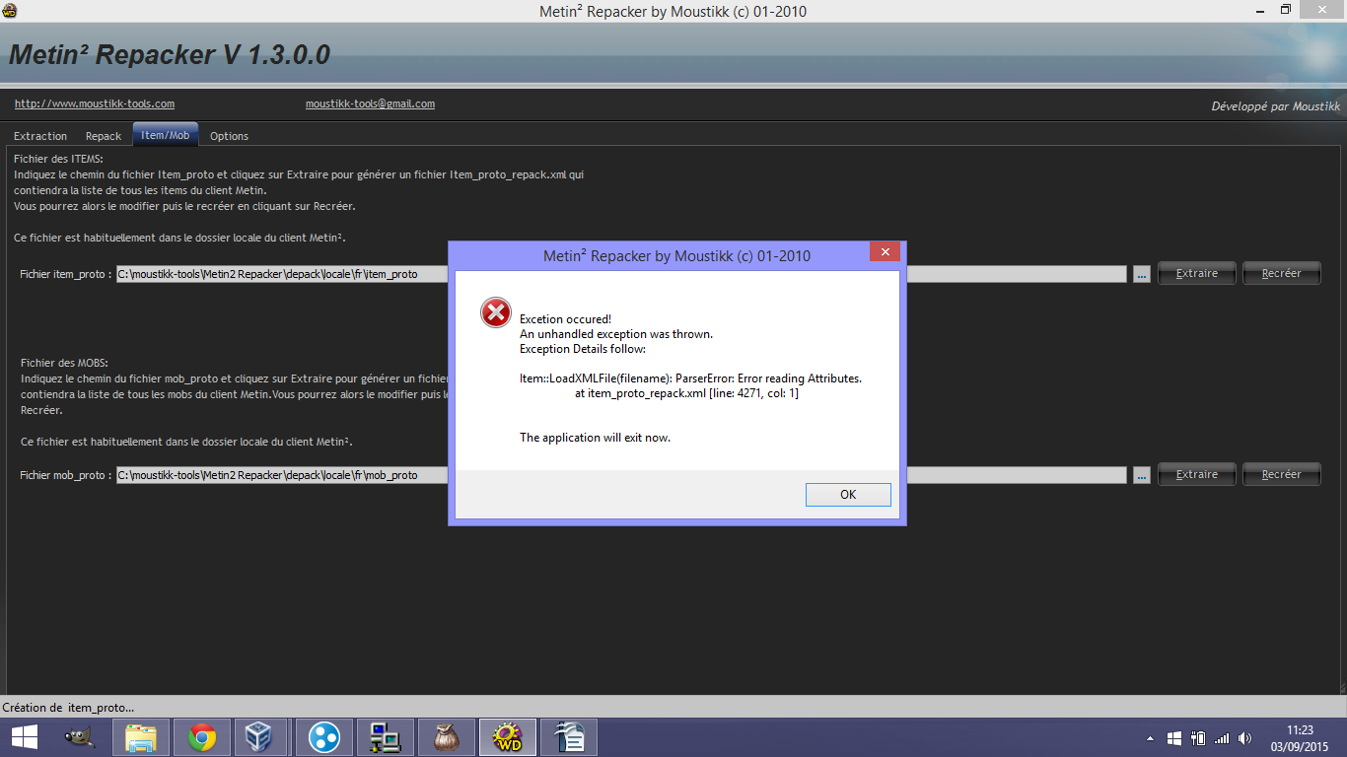
Task: Browse for mob_proto file with the ... button
Action: 1142,476
